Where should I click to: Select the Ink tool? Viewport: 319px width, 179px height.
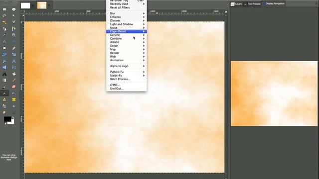[x=13, y=93]
